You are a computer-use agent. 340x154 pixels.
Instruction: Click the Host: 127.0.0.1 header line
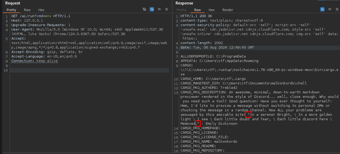(x=27, y=21)
